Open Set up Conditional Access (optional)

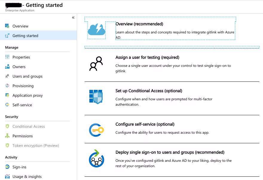(149, 91)
